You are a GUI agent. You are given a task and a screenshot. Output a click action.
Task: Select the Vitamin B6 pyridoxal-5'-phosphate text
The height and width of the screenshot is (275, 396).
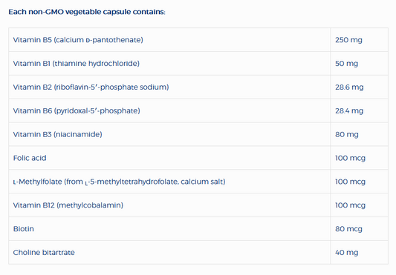pos(77,110)
